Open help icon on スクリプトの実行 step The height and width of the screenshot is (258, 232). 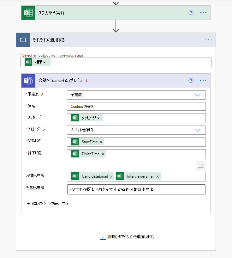(191, 13)
